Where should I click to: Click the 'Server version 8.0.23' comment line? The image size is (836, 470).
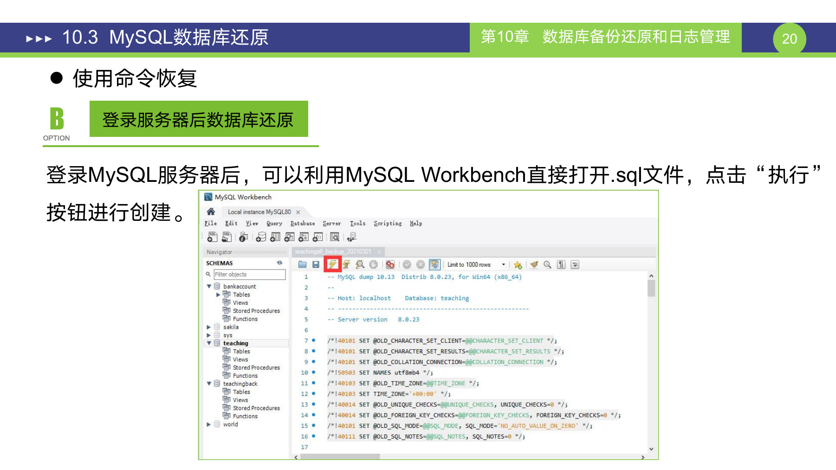(373, 320)
